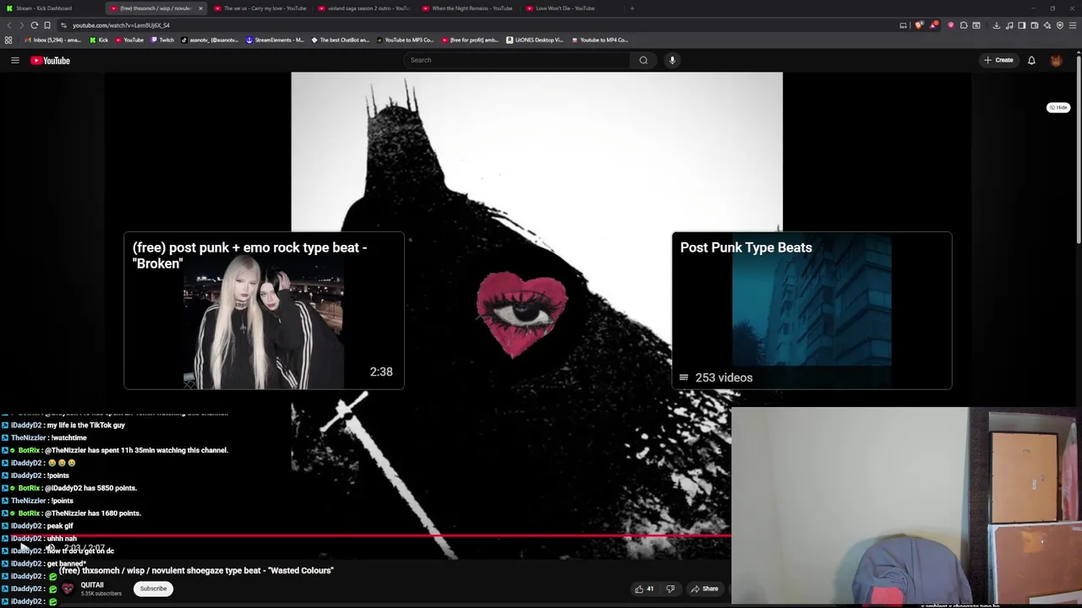The image size is (1082, 608).
Task: Subscribe to the QUITAII channel
Action: pos(153,589)
